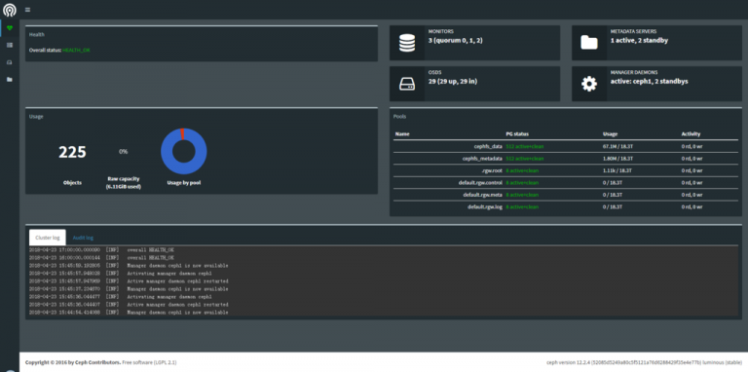
Task: Click the red slice of pool chart
Action: 182,133
